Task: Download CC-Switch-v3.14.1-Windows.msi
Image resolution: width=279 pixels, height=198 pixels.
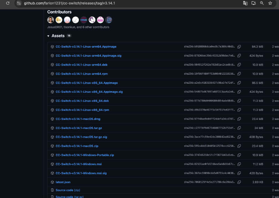Action: 79,164
